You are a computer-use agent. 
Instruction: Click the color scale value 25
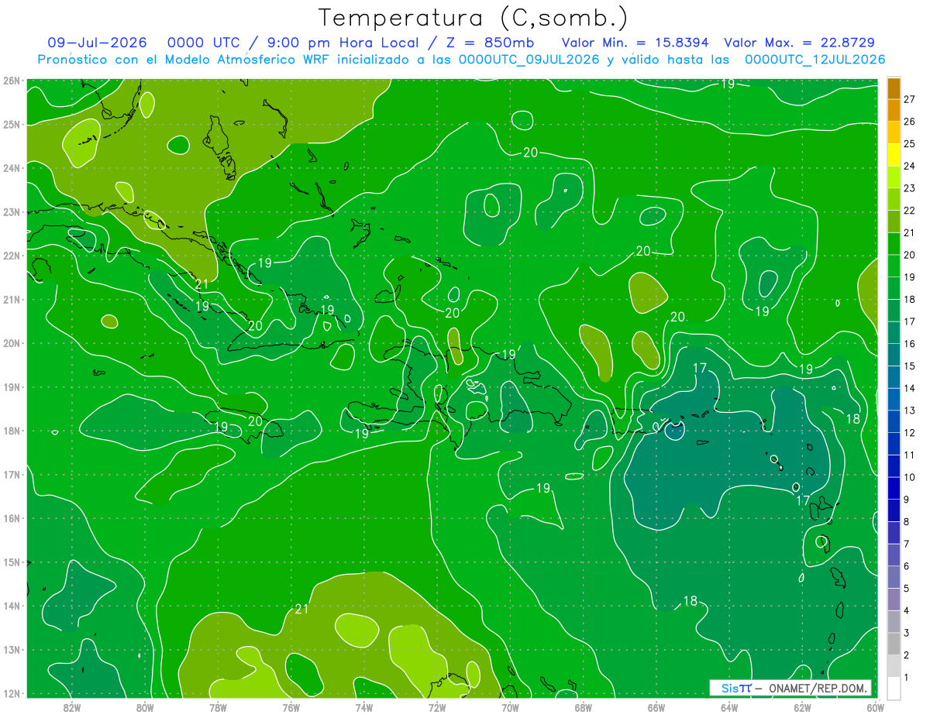[909, 143]
